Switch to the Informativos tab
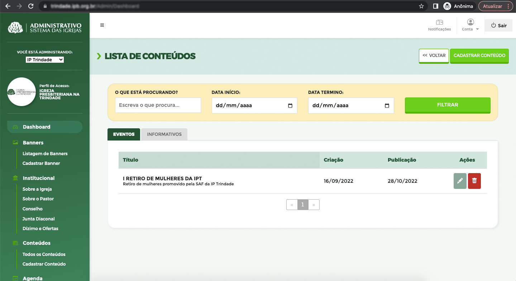This screenshot has height=281, width=516. point(164,134)
